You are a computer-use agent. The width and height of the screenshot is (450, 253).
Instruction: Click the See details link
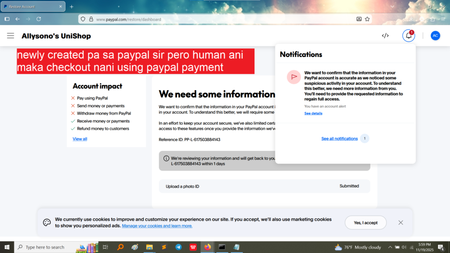313,113
